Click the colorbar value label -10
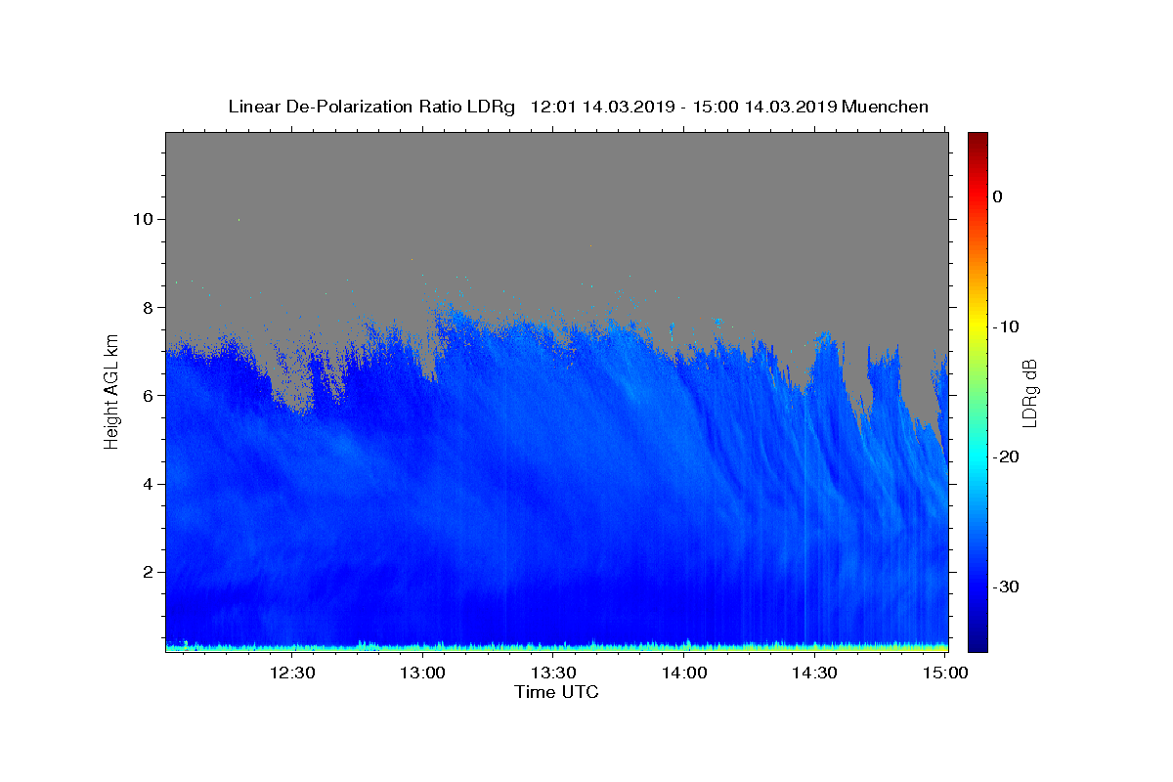This screenshot has width=1173, height=782. (1005, 326)
